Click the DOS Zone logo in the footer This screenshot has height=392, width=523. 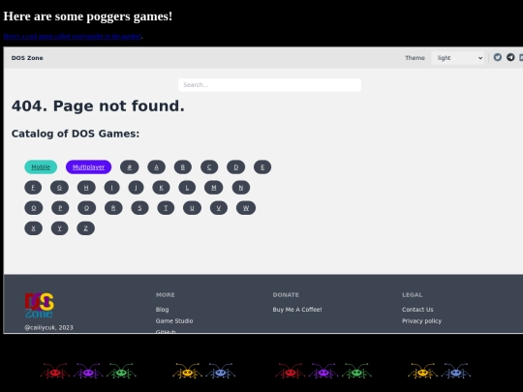point(40,305)
